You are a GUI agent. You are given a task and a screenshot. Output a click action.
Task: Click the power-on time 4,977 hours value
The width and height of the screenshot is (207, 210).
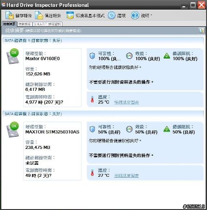pos(44,102)
